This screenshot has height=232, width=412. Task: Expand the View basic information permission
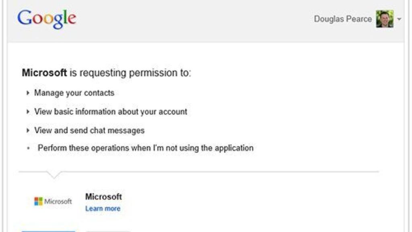pos(28,112)
